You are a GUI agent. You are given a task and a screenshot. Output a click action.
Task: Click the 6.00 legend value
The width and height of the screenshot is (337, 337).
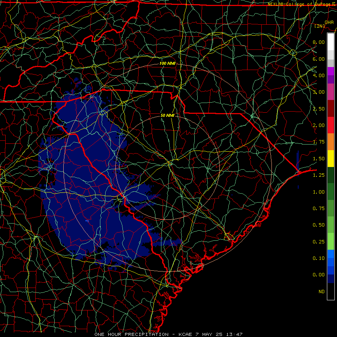coord(319,59)
